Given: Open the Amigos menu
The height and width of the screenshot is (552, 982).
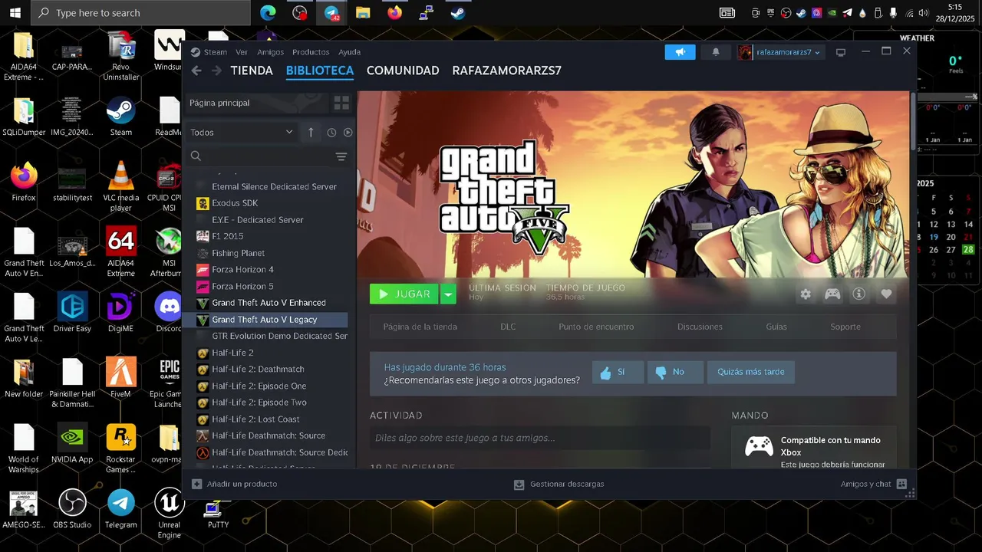Looking at the screenshot, I should point(270,52).
